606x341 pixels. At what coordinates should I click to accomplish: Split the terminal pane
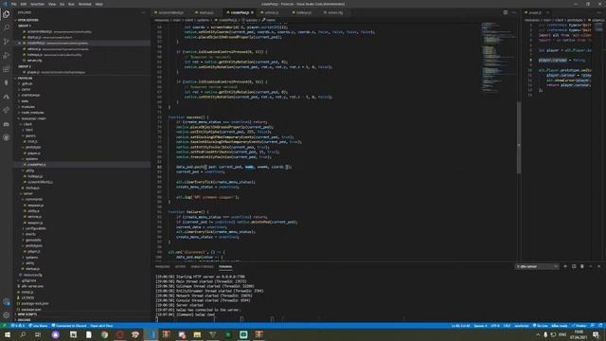(x=574, y=266)
